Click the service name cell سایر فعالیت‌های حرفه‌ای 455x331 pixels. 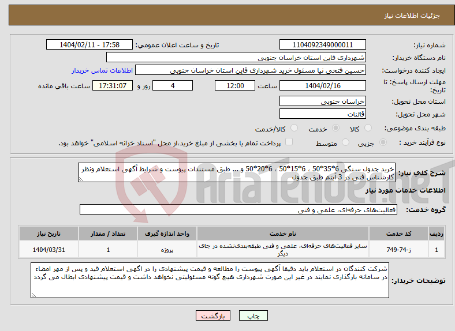tap(283, 249)
